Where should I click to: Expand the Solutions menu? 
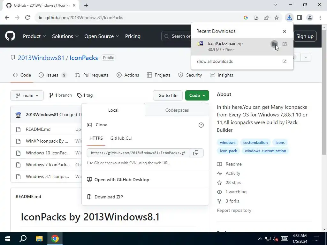65,36
